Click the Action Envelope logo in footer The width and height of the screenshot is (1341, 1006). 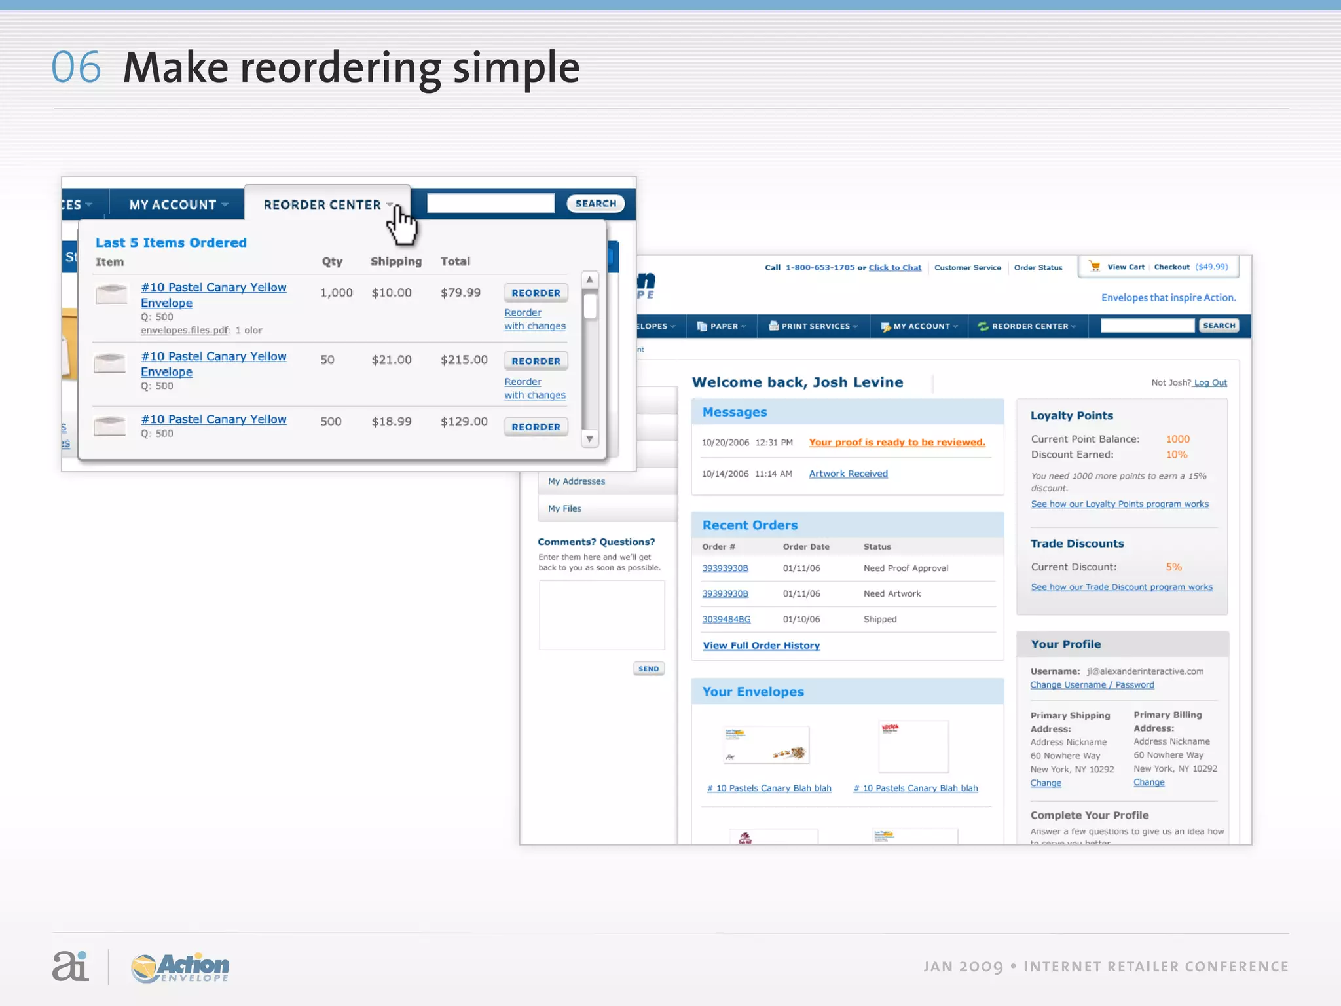point(180,967)
